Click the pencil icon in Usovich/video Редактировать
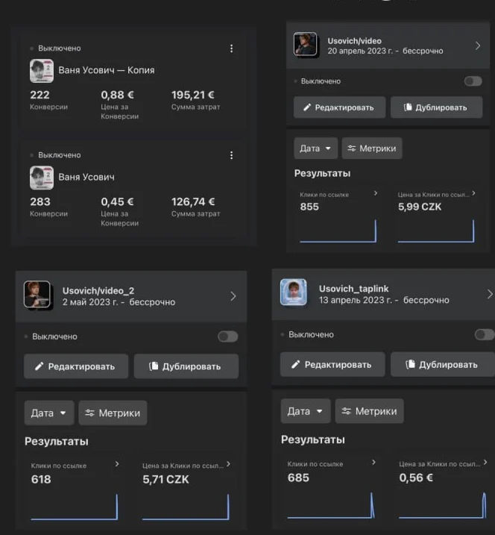This screenshot has width=495, height=535. click(307, 107)
